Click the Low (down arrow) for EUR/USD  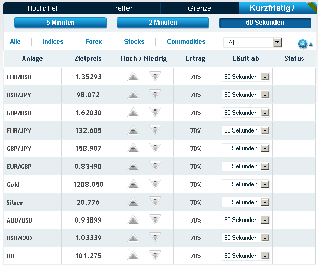point(155,76)
